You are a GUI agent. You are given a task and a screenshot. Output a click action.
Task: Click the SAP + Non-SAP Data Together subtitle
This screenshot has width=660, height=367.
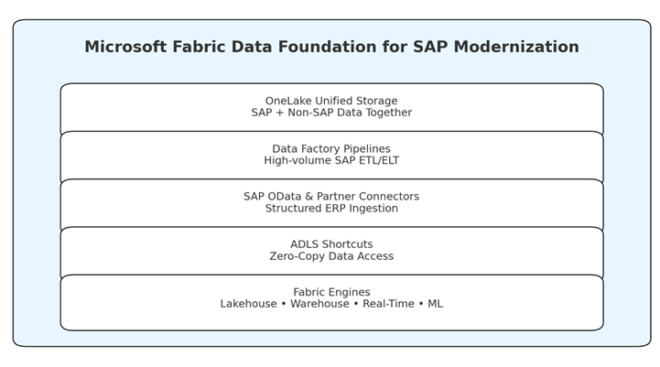(x=331, y=113)
